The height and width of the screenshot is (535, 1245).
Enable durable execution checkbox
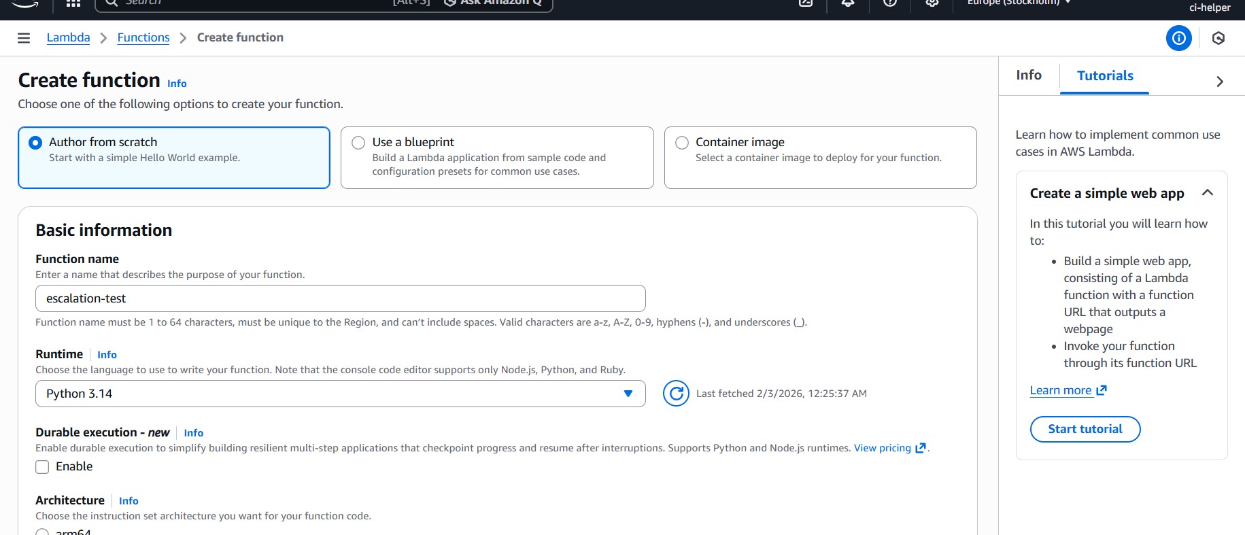[42, 467]
